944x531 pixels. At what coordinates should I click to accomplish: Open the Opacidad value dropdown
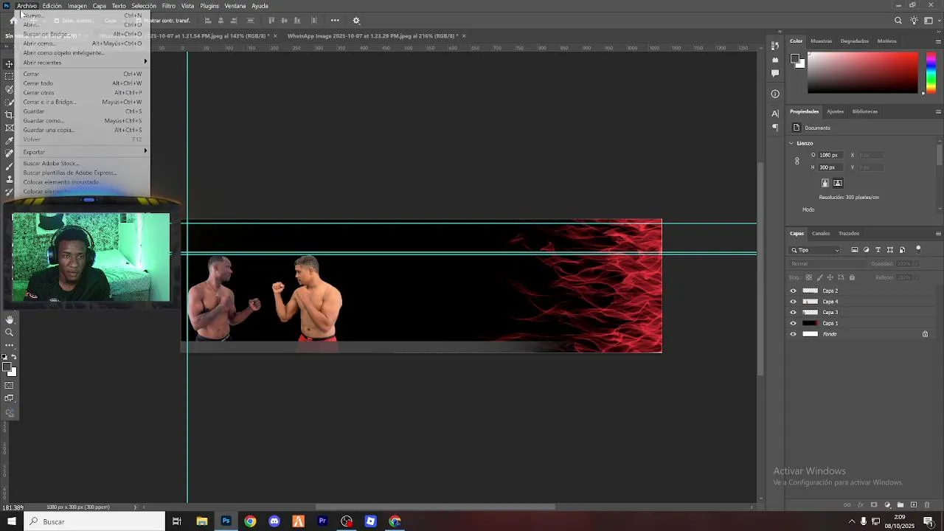click(915, 263)
